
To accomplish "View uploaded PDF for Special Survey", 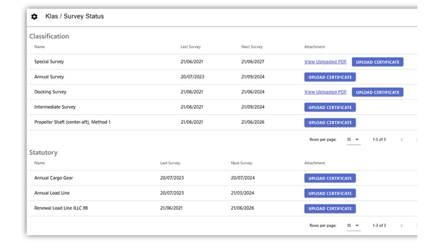I will (x=325, y=62).
